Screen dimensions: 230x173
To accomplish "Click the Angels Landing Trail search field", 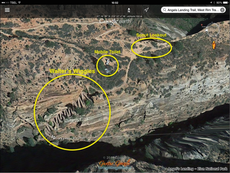I will [193, 10].
